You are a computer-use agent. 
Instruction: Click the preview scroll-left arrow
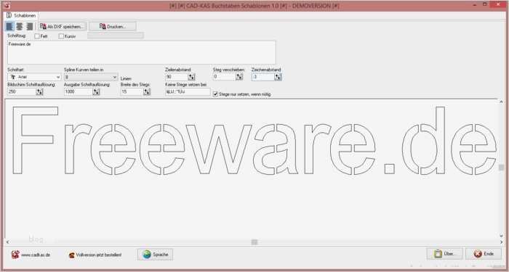[7, 242]
